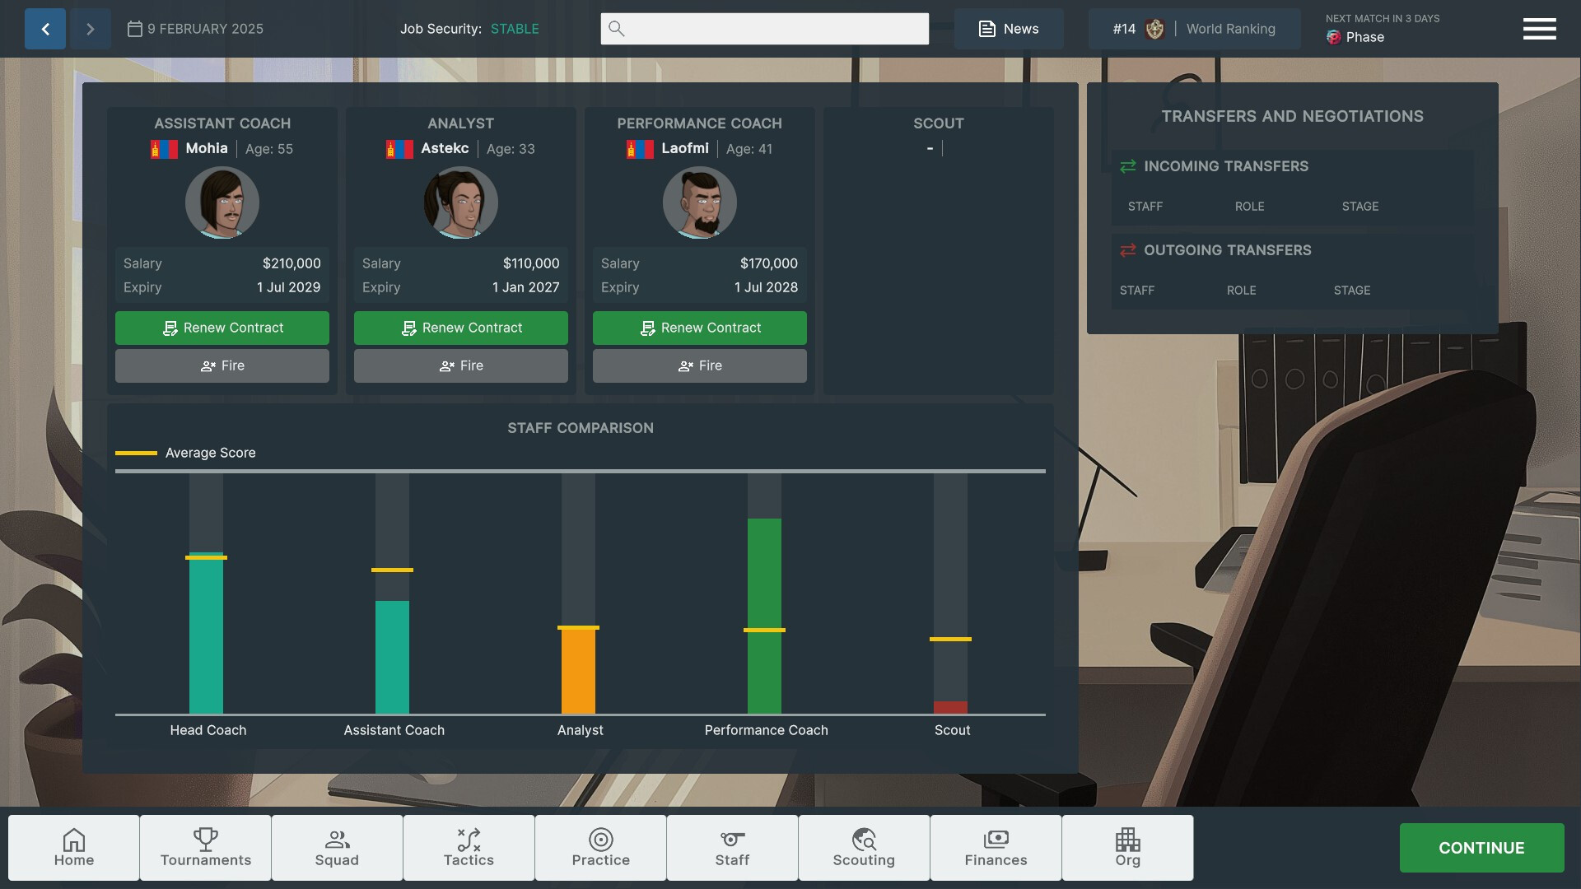Click the calendar date icon
This screenshot has height=889, width=1581.
coord(135,29)
